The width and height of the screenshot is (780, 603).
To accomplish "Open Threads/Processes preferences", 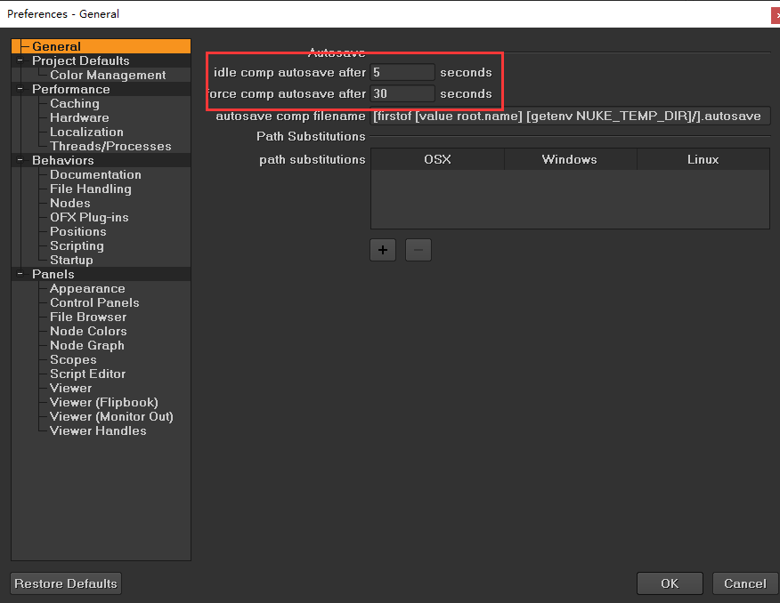I will pyautogui.click(x=110, y=146).
